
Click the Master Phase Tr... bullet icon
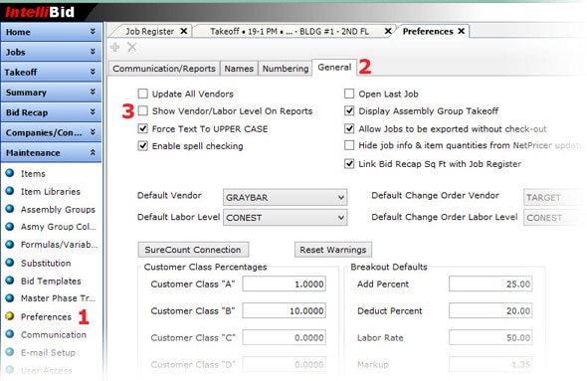coord(10,298)
